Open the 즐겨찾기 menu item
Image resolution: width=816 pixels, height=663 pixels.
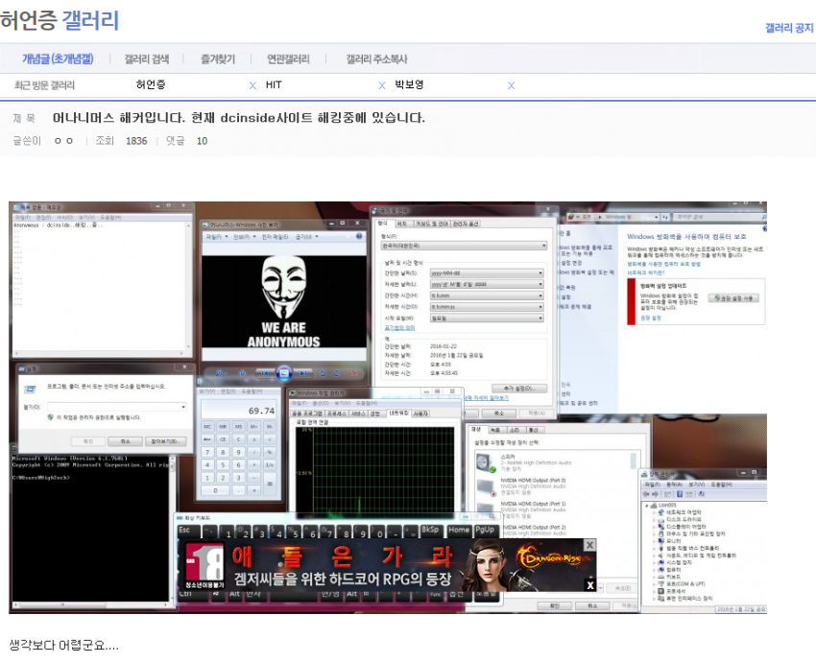[218, 59]
